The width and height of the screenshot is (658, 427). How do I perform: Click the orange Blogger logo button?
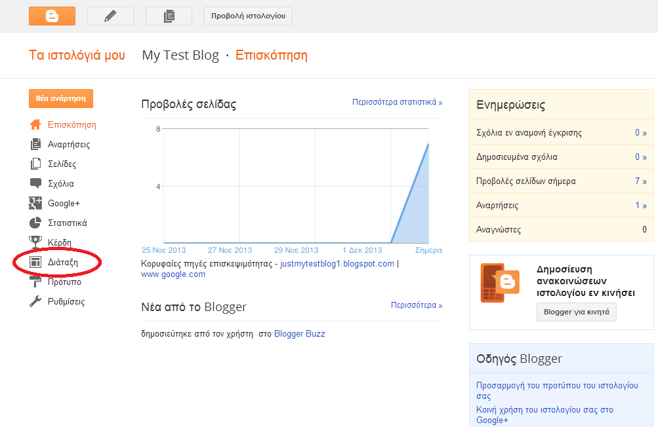(x=52, y=16)
